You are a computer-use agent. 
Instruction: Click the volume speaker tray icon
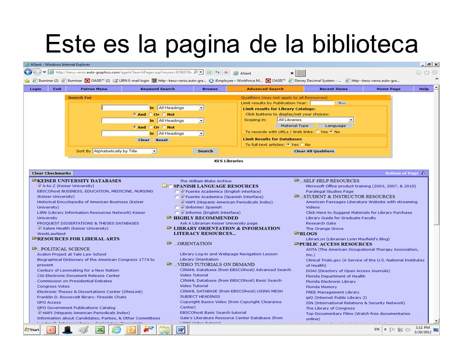pyautogui.click(x=408, y=330)
